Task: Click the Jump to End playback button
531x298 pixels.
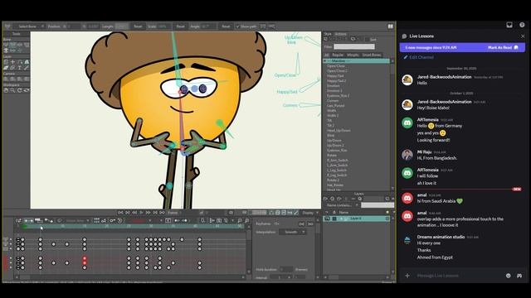Action: click(162, 213)
